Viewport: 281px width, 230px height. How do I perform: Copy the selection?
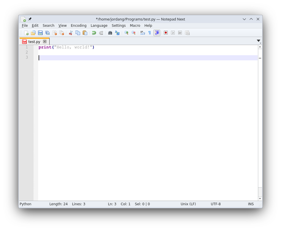pos(78,32)
